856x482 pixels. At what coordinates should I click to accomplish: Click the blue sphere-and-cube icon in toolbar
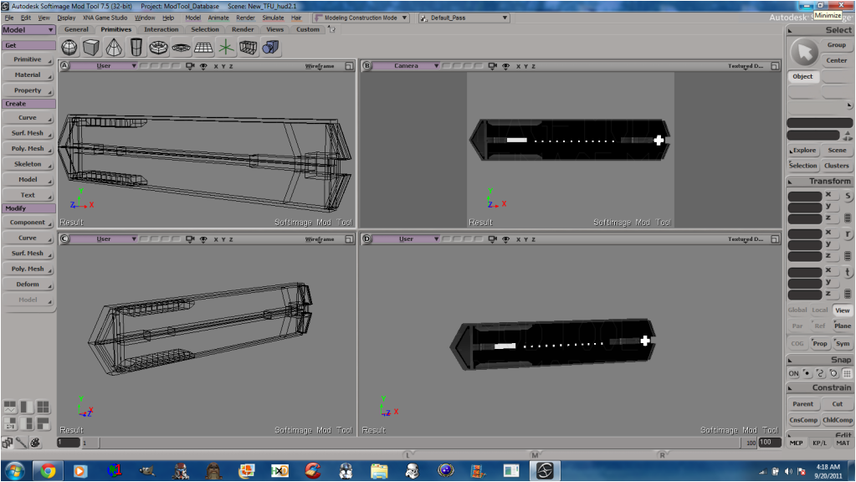click(x=270, y=48)
